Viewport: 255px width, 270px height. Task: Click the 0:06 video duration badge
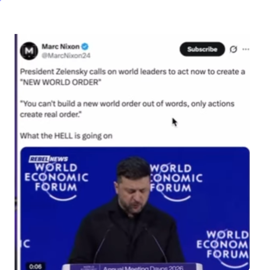[35, 266]
